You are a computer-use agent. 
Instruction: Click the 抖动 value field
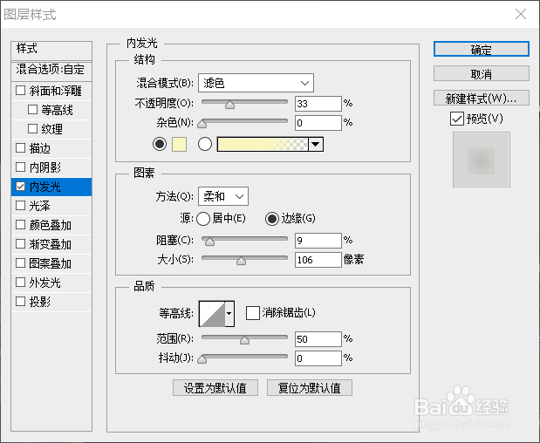click(318, 358)
